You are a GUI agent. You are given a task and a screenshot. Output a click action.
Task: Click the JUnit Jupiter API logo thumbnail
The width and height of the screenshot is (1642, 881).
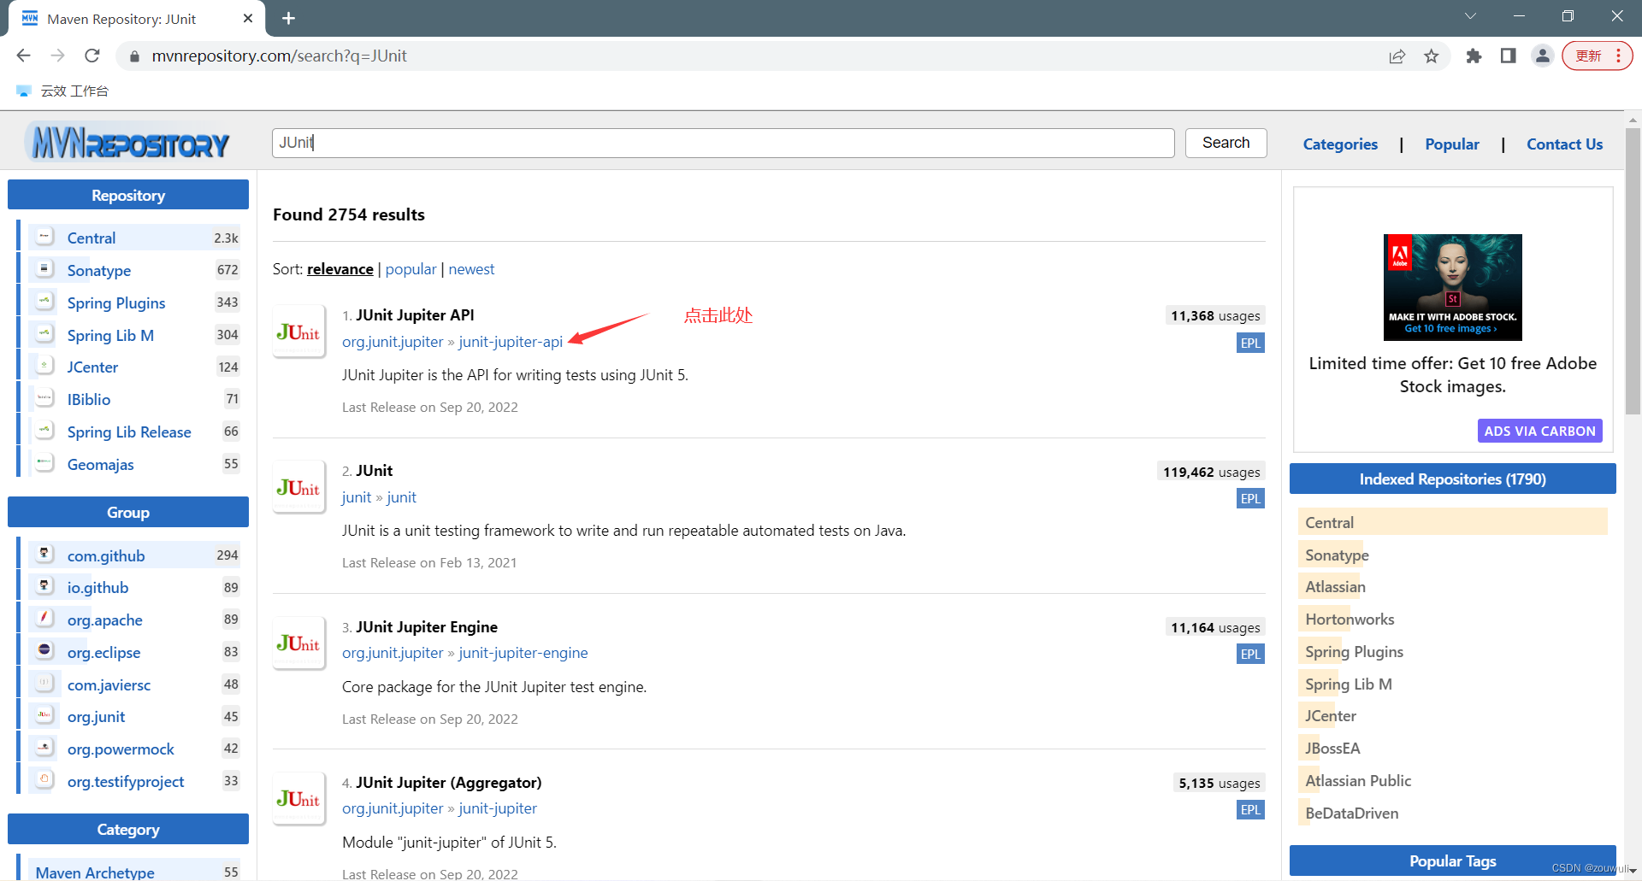pyautogui.click(x=298, y=332)
